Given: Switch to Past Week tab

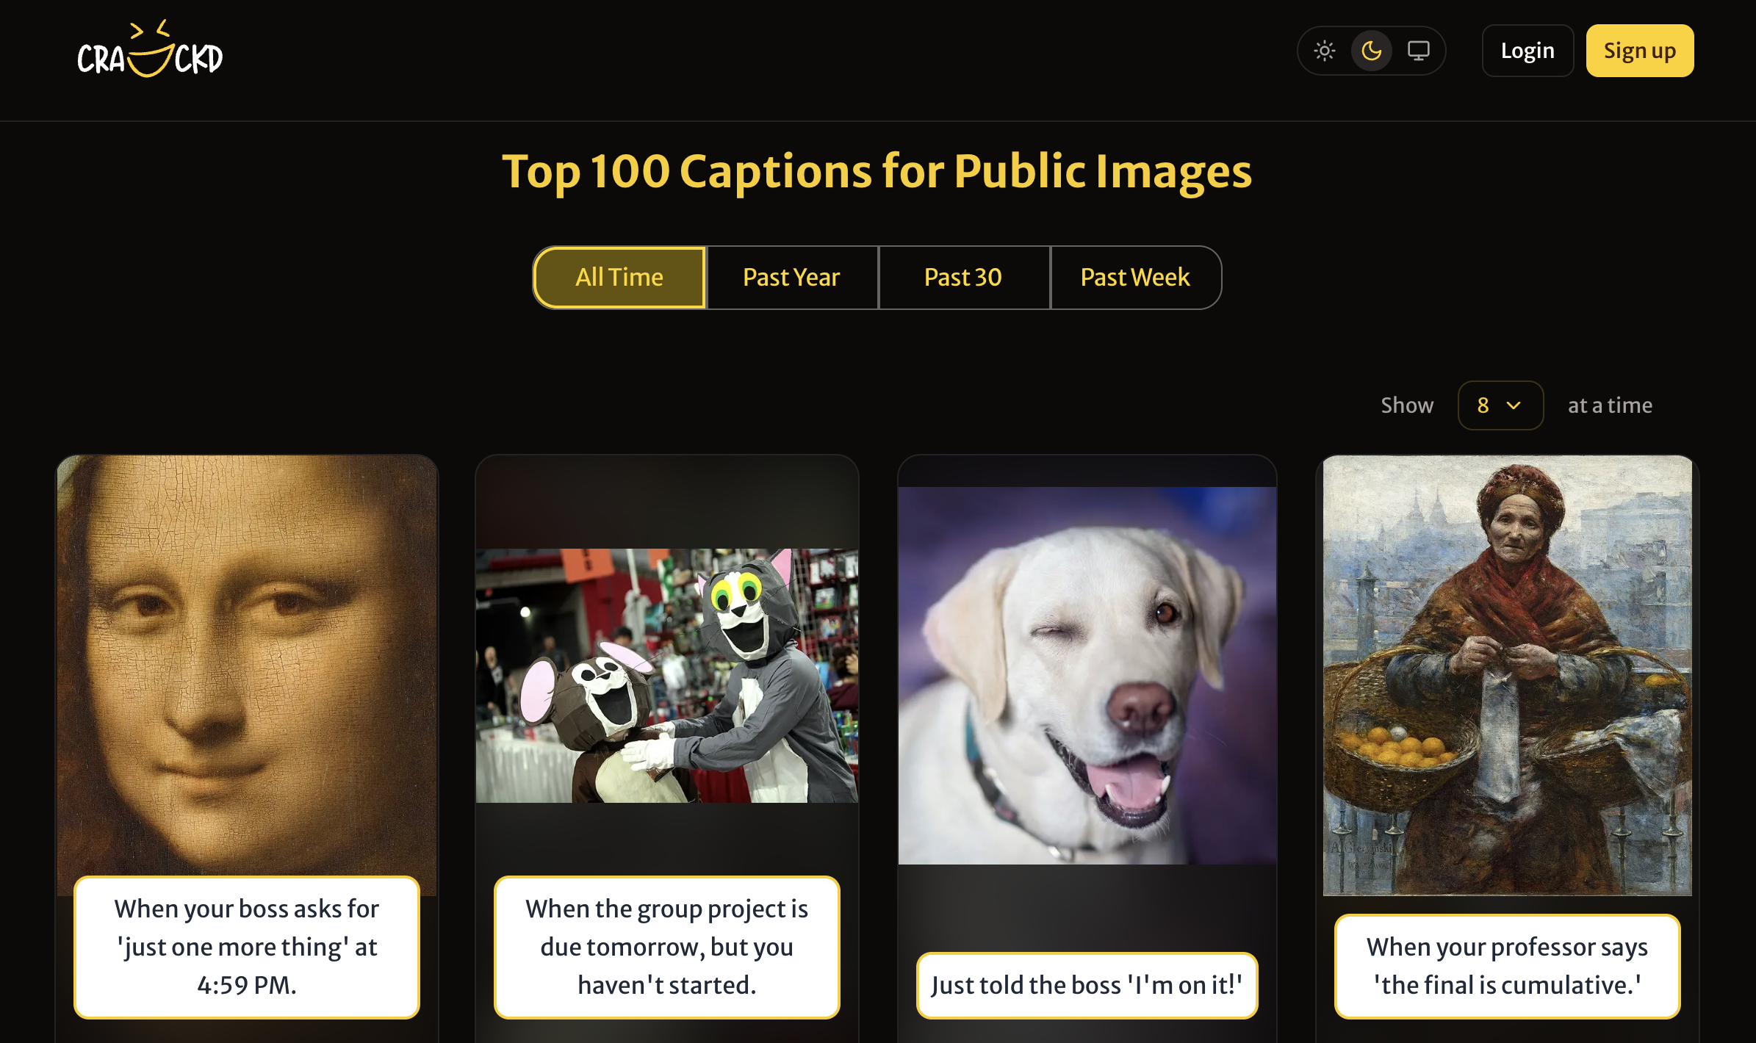Looking at the screenshot, I should tap(1134, 278).
